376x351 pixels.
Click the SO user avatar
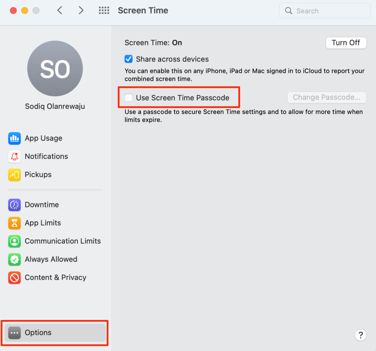click(55, 69)
